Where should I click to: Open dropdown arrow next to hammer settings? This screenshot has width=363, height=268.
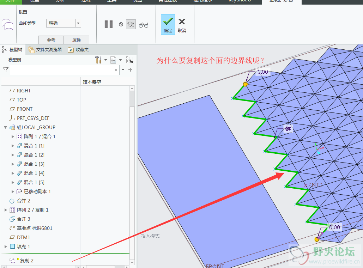click(x=105, y=60)
